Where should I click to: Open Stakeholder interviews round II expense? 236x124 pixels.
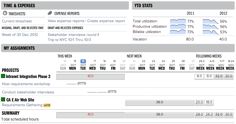(73, 35)
